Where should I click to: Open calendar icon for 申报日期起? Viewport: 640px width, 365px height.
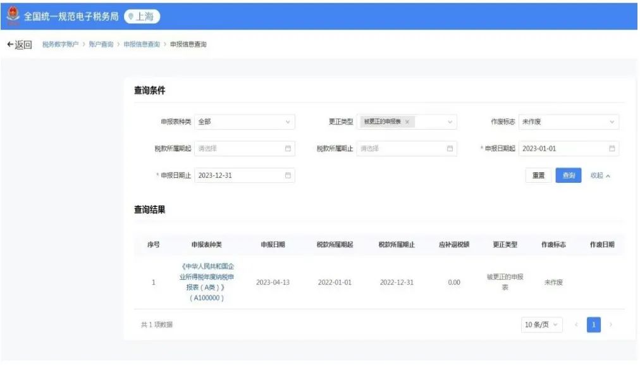point(612,149)
